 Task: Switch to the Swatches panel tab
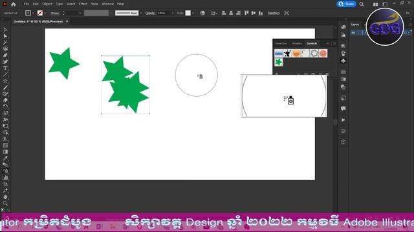[281, 43]
